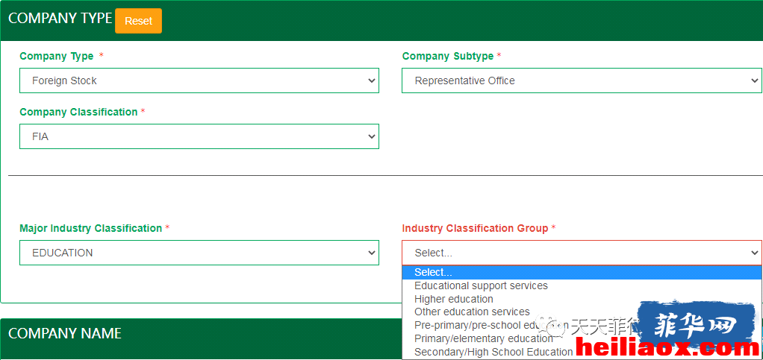Open the Company Type dropdown
Viewport: 763px width, 360px height.
(x=199, y=80)
